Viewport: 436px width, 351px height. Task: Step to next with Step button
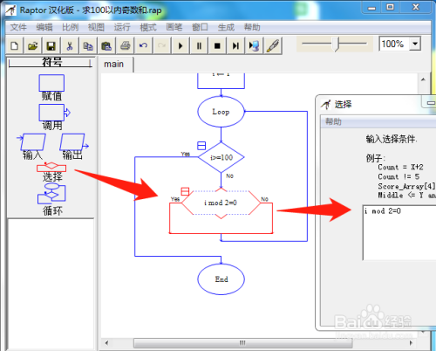coord(235,45)
